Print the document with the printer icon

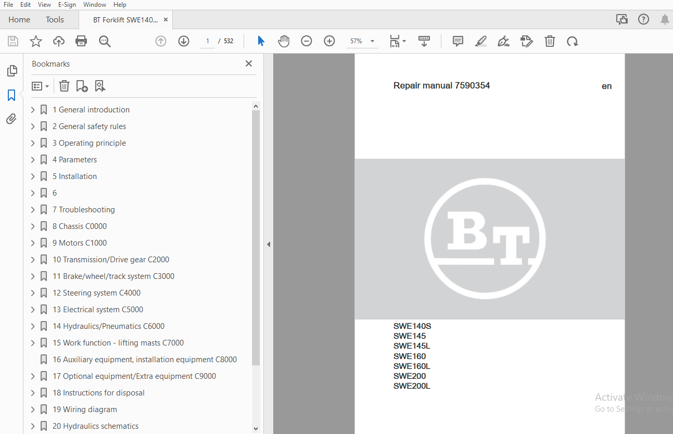tap(81, 41)
